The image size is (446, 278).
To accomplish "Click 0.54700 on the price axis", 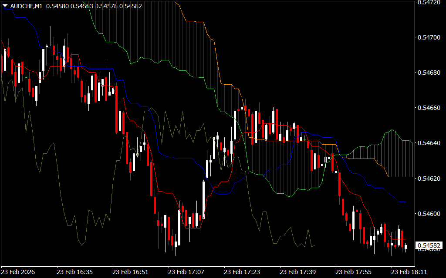I will click(429, 37).
